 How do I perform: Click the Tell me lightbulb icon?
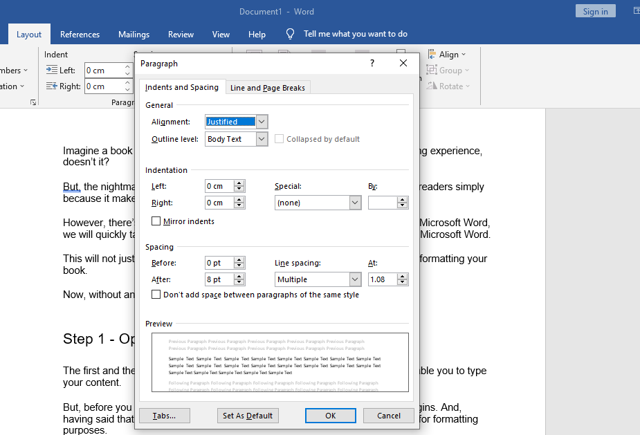coord(291,34)
